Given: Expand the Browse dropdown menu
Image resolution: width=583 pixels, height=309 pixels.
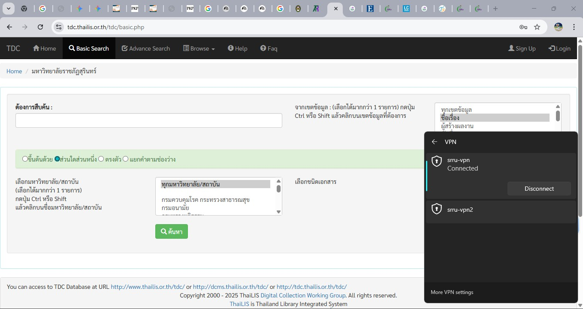Looking at the screenshot, I should coord(199,48).
